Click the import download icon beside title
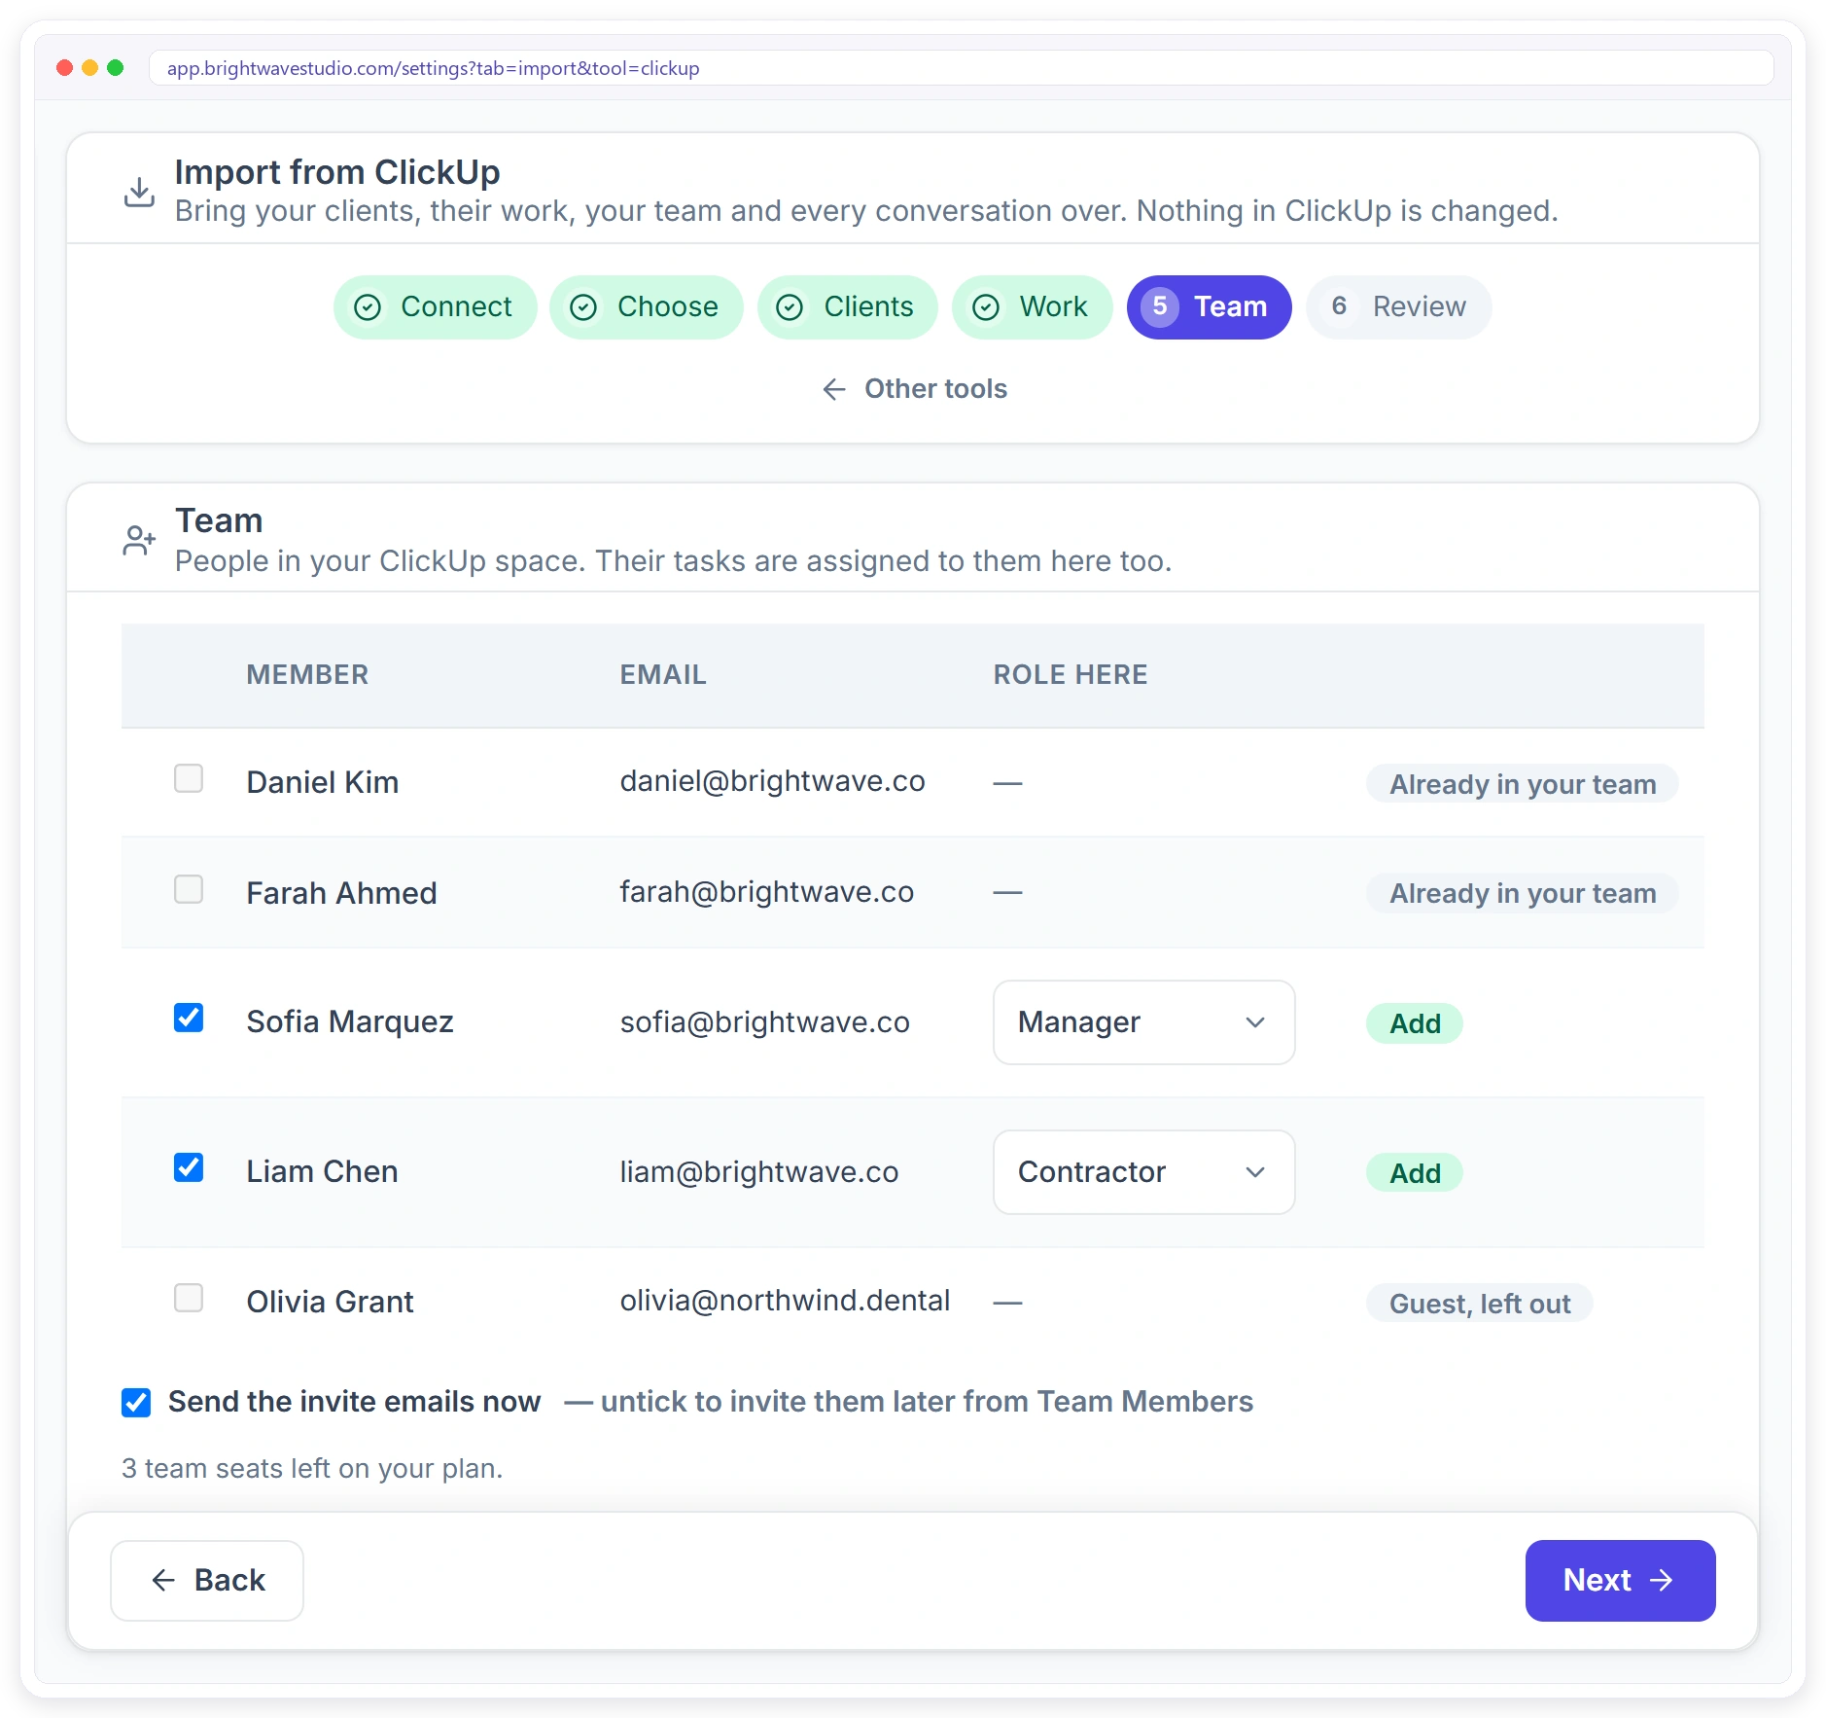Screen dimensions: 1826x1718 (x=139, y=192)
